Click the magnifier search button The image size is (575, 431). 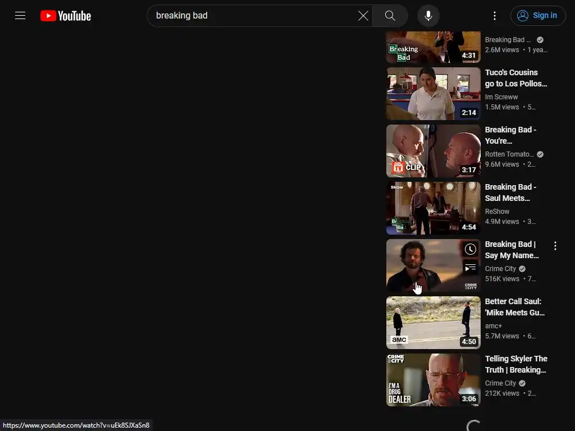pos(390,16)
